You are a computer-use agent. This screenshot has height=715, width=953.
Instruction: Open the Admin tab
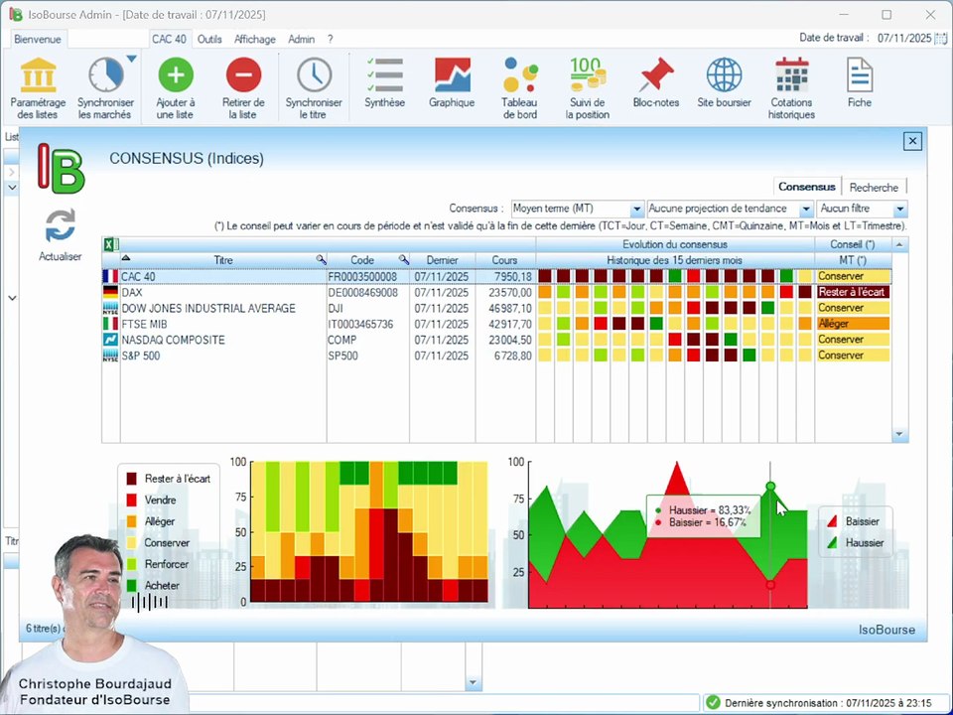[302, 39]
